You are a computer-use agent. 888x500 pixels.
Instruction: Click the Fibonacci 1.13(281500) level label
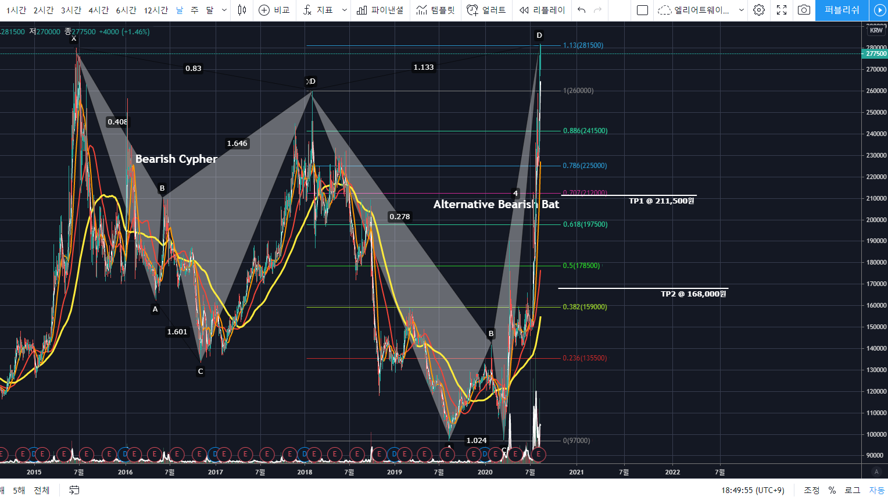(x=583, y=45)
